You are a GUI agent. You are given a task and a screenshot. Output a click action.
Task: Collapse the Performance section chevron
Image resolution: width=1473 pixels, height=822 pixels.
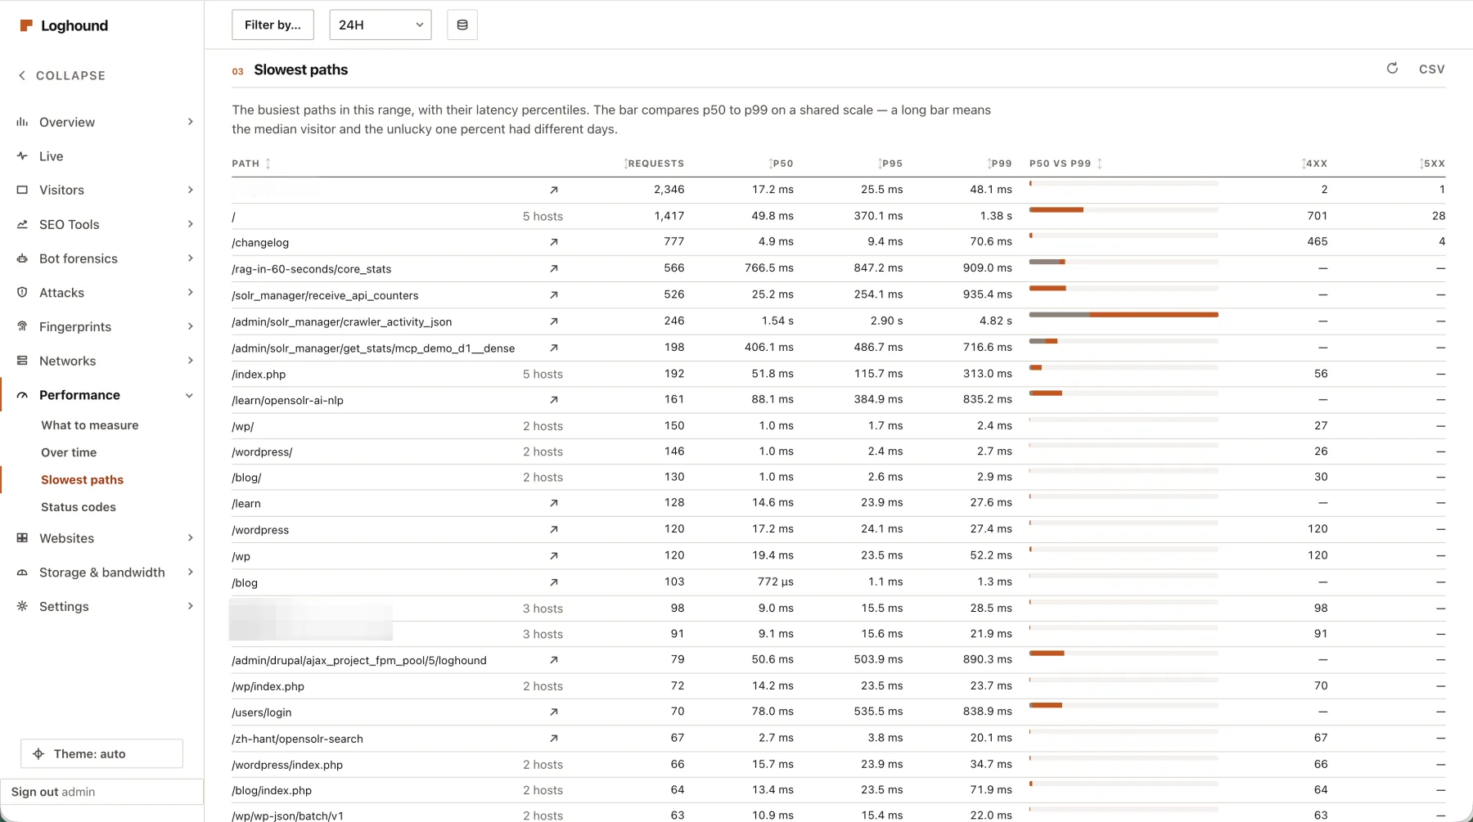coord(190,395)
